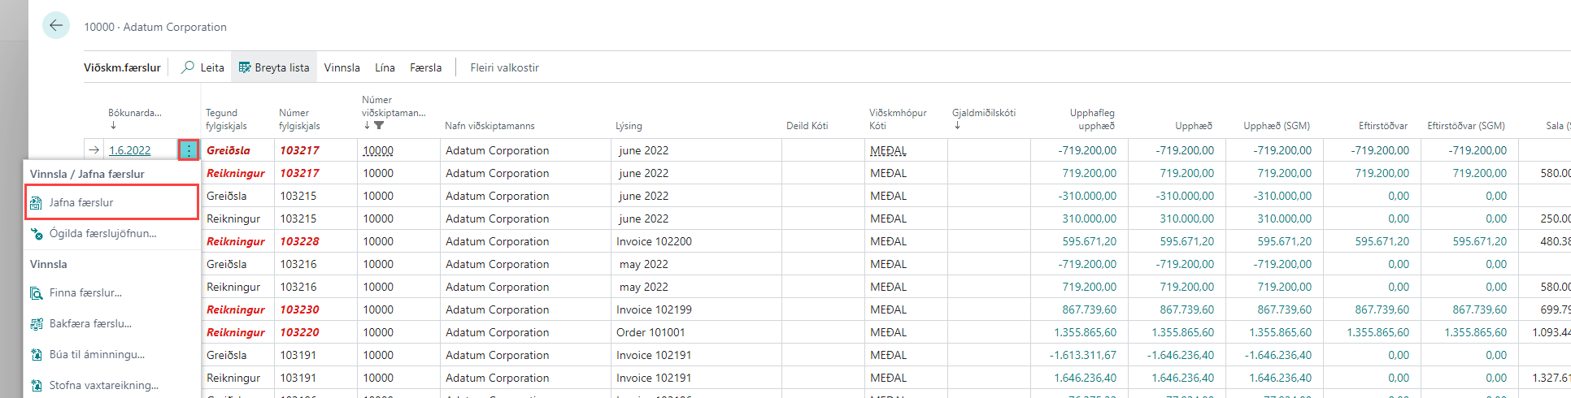Click the three-dot row menu button
Image resolution: width=1571 pixels, height=398 pixels.
[x=189, y=150]
